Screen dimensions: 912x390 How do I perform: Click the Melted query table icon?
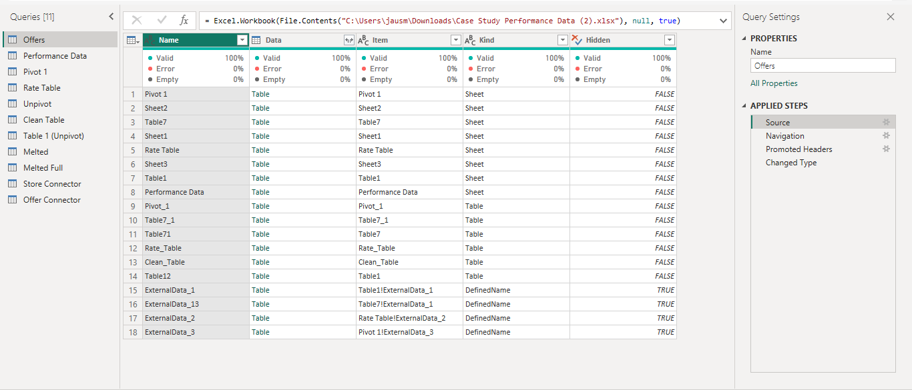[x=12, y=152]
